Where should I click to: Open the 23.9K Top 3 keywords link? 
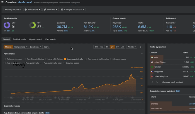tap(120, 31)
